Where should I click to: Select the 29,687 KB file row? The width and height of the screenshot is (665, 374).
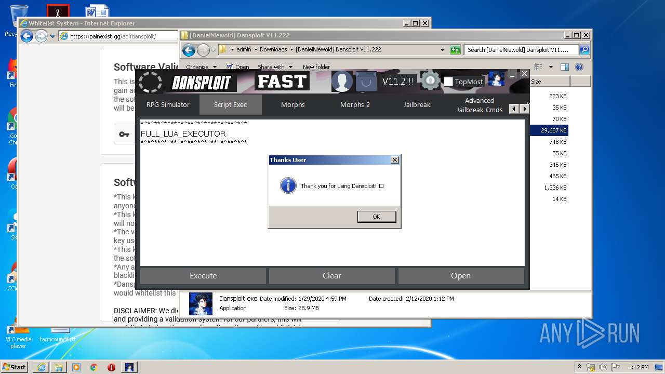(x=549, y=130)
